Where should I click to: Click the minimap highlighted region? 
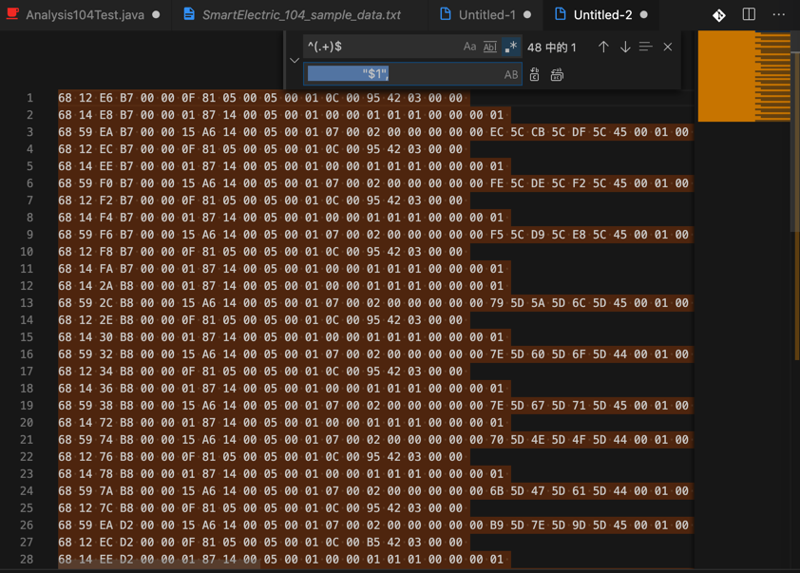pos(744,76)
